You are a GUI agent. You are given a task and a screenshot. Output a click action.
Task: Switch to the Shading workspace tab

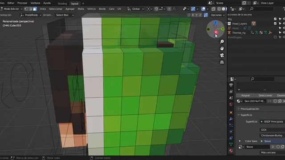pos(62,4)
